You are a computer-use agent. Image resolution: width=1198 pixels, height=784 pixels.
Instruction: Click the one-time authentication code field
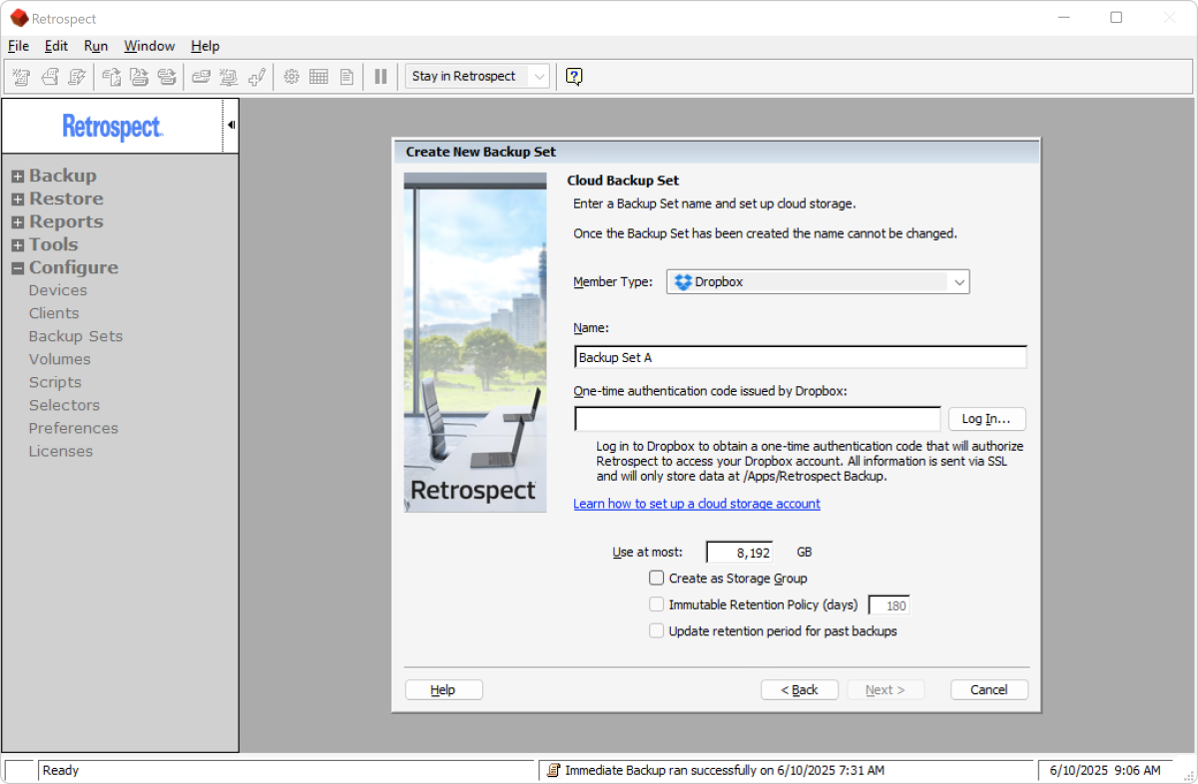coord(758,419)
